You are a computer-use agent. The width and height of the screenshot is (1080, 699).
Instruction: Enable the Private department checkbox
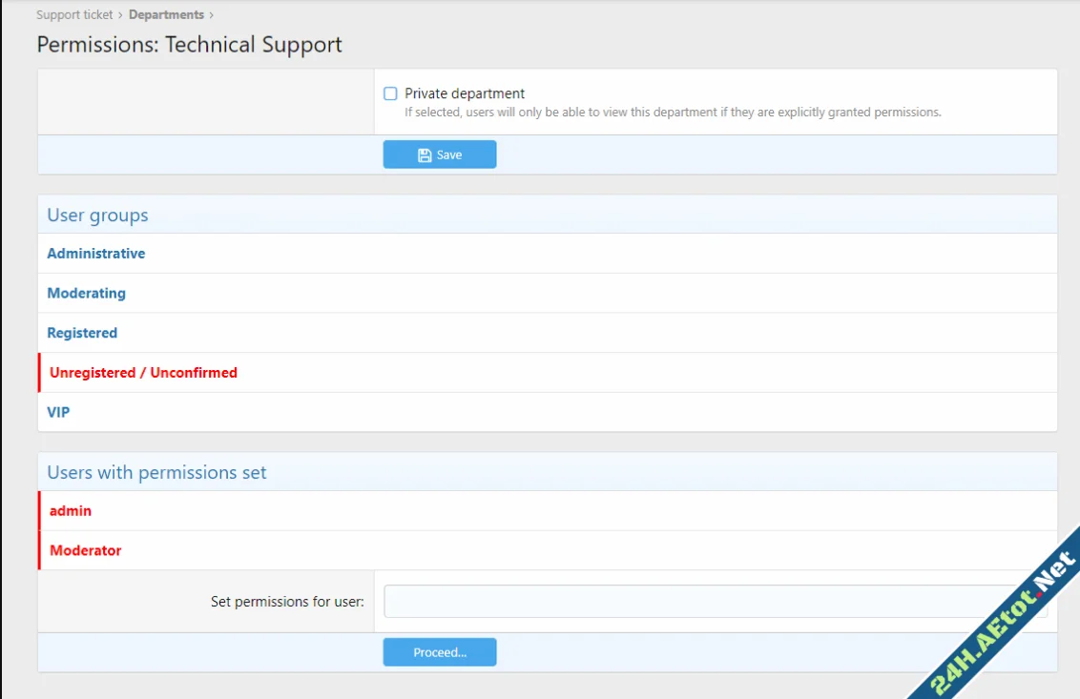coord(390,93)
